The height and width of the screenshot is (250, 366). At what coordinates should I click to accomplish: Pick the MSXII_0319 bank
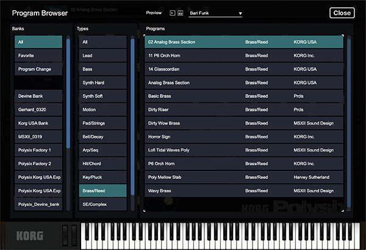click(38, 137)
